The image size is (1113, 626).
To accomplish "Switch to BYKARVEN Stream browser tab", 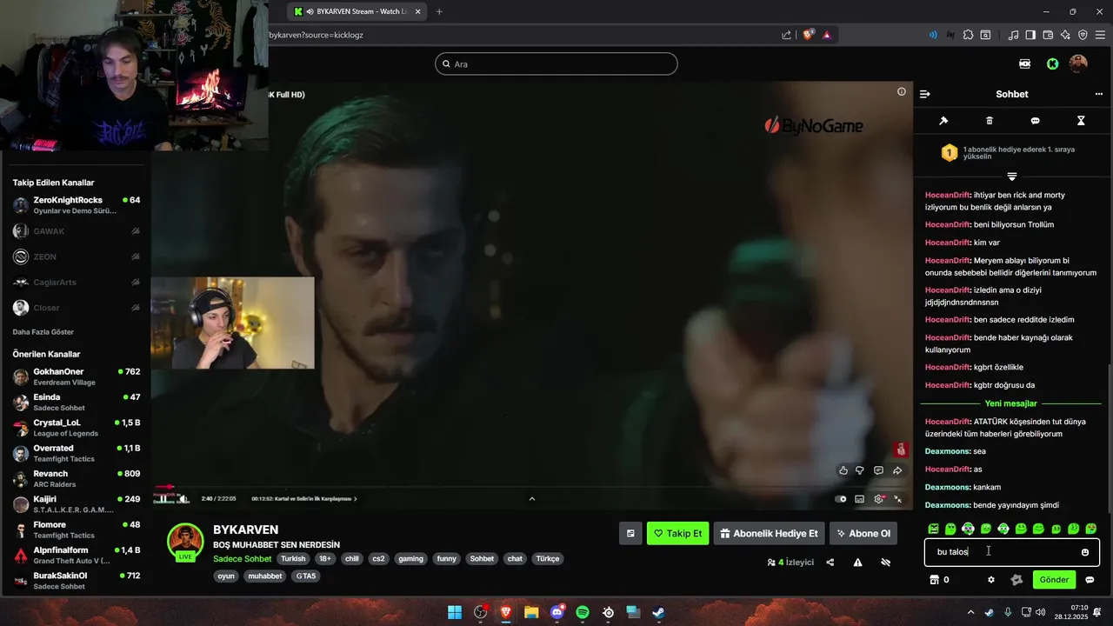I will point(357,11).
